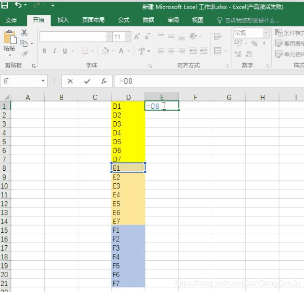Click the Borders icon
Image resolution: width=304 pixels, height=292 pixels.
click(x=85, y=51)
